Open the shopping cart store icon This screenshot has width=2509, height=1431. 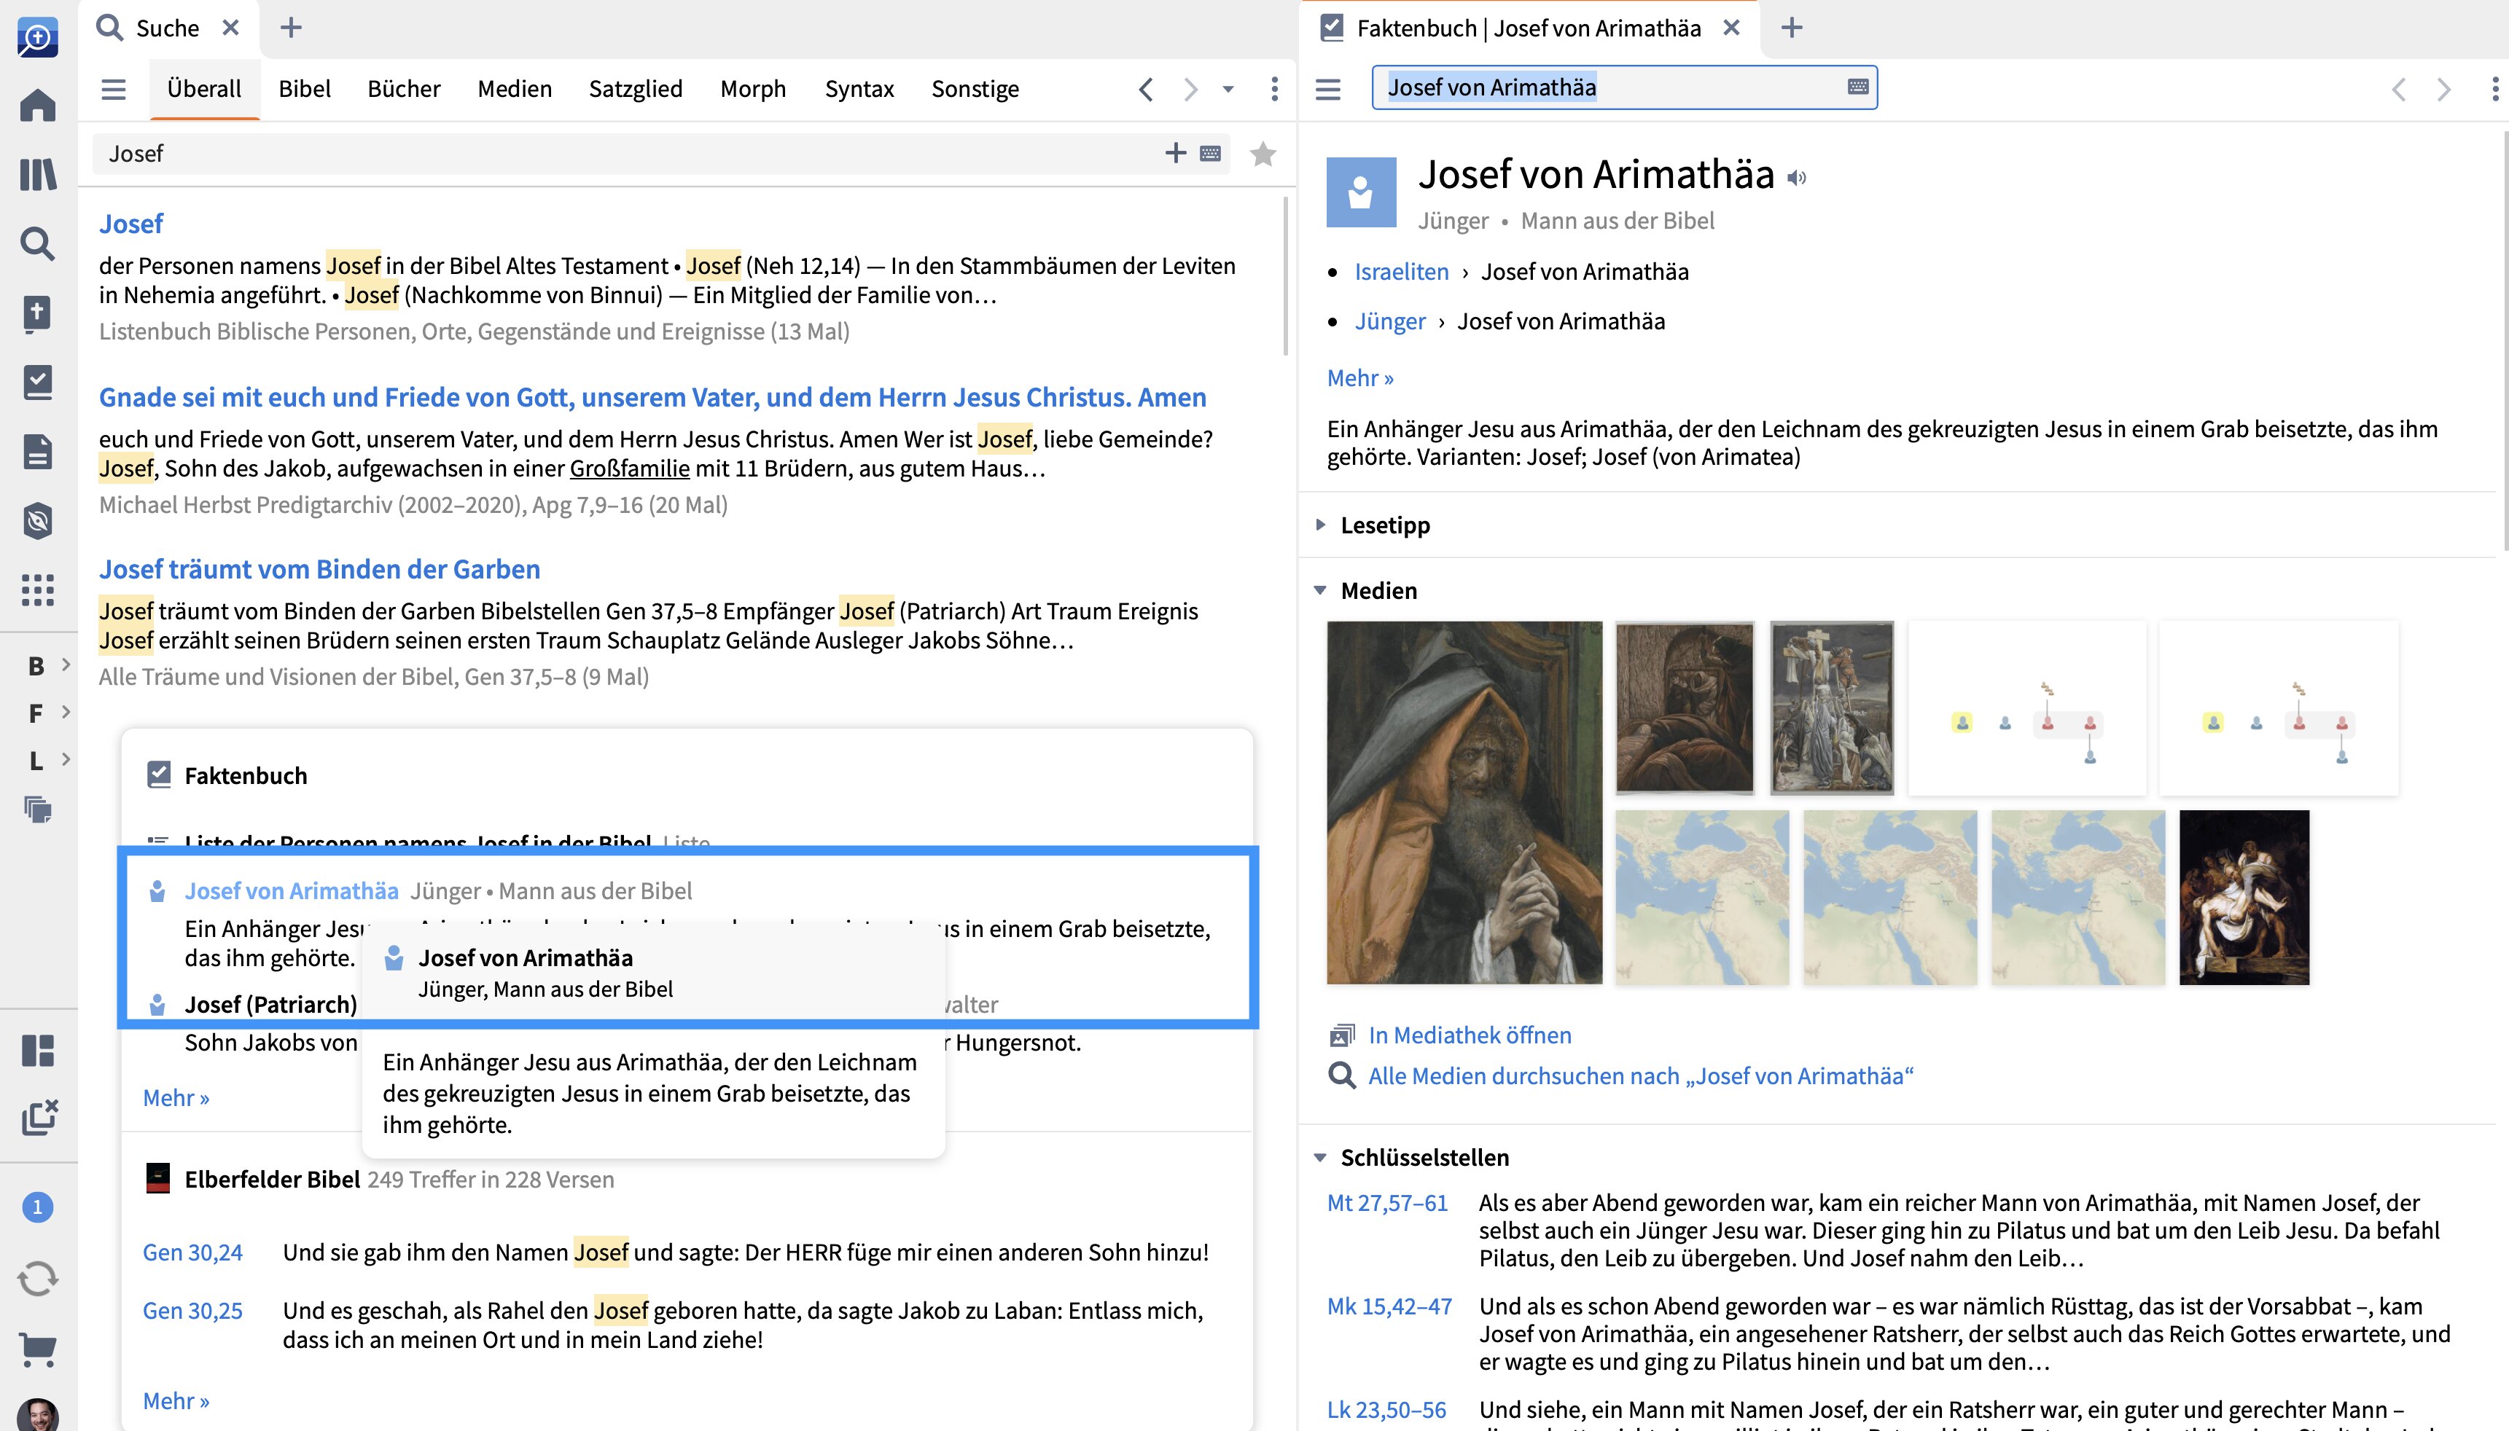point(37,1349)
